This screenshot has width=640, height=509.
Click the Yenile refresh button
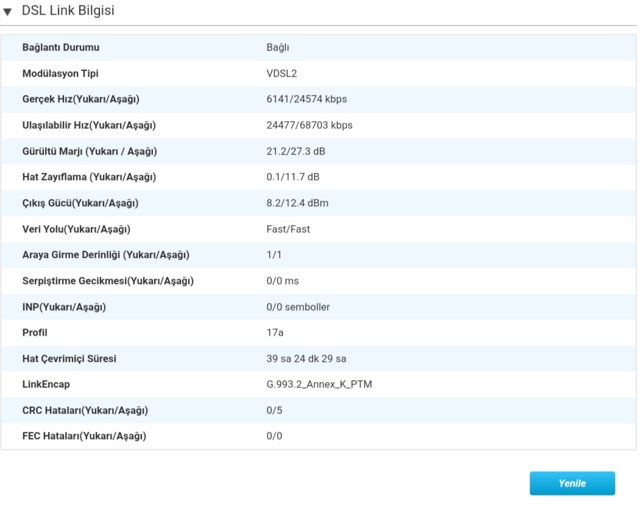click(572, 483)
